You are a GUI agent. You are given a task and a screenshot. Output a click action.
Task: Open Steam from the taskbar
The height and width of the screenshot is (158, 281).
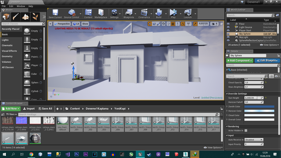point(149,154)
